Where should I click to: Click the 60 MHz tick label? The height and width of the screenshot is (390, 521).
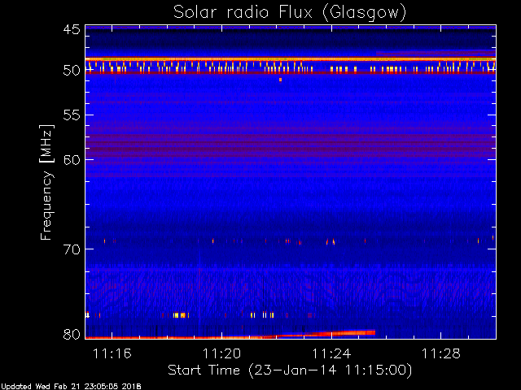point(72,159)
